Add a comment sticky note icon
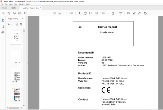This screenshot has width=163, height=110. 128,13
